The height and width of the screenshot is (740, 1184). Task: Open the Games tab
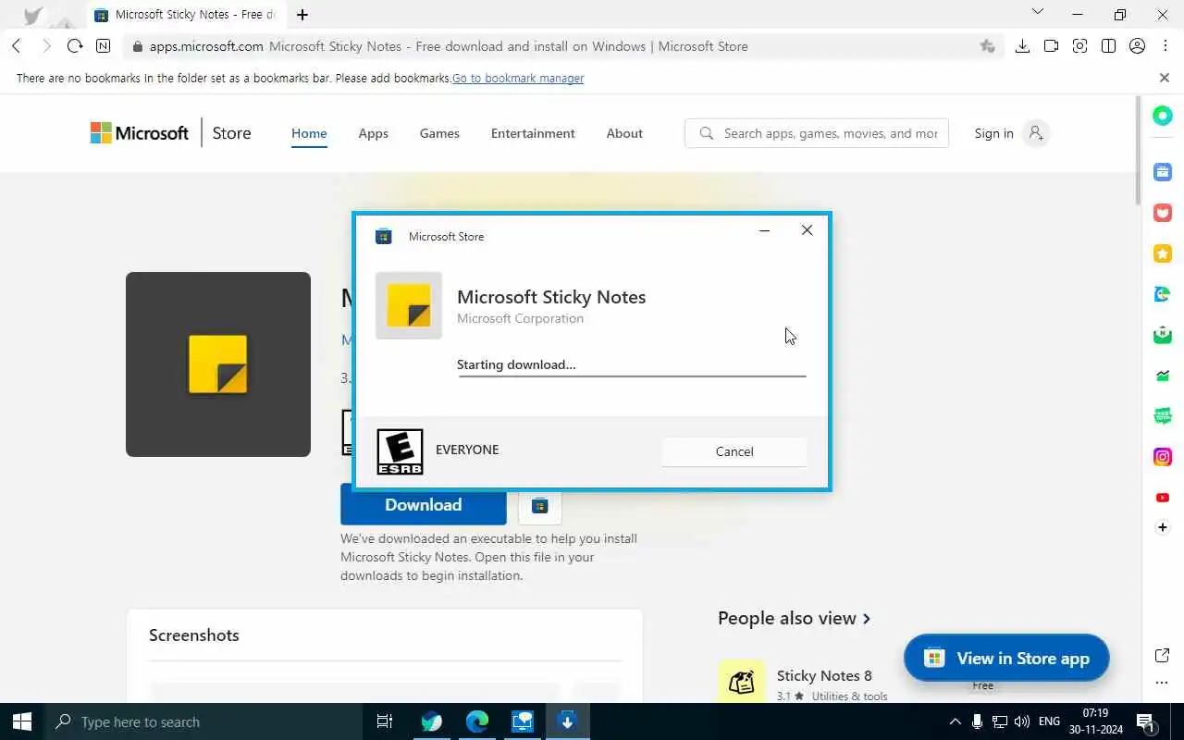pos(439,133)
